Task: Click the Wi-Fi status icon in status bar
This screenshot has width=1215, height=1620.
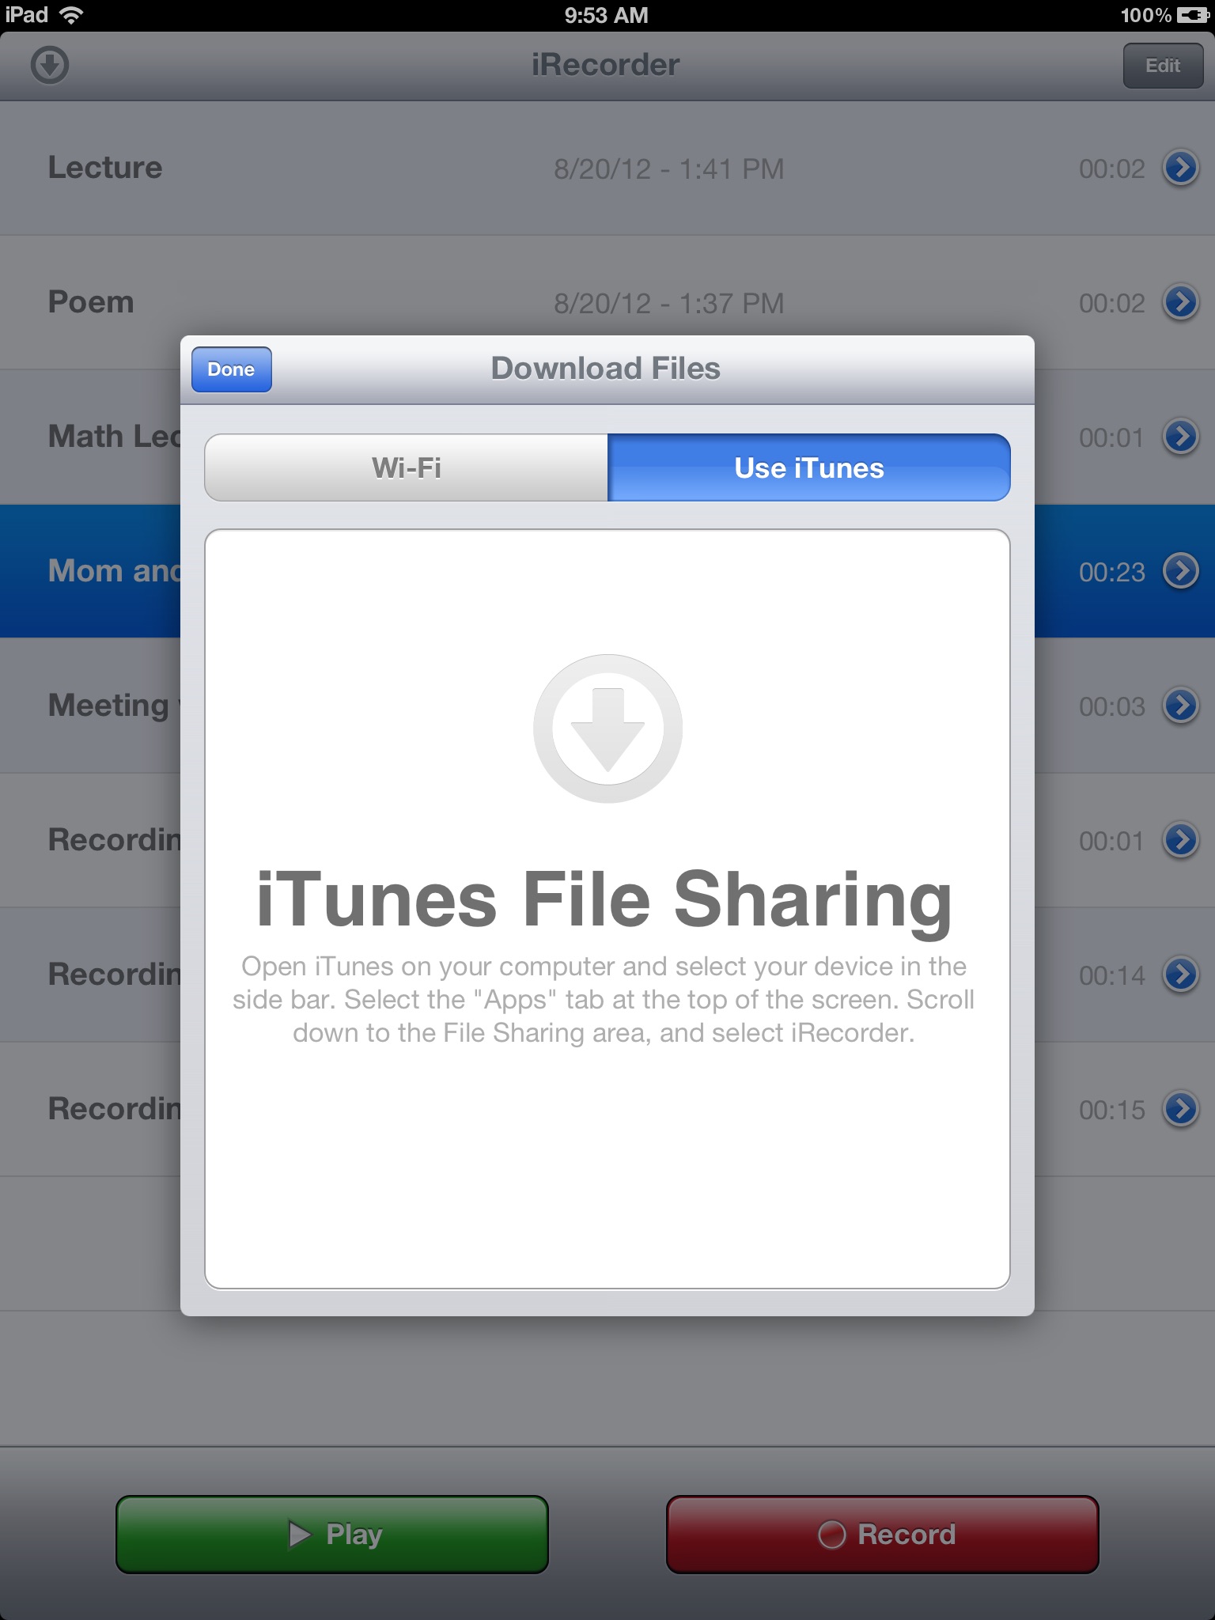Action: (x=72, y=15)
